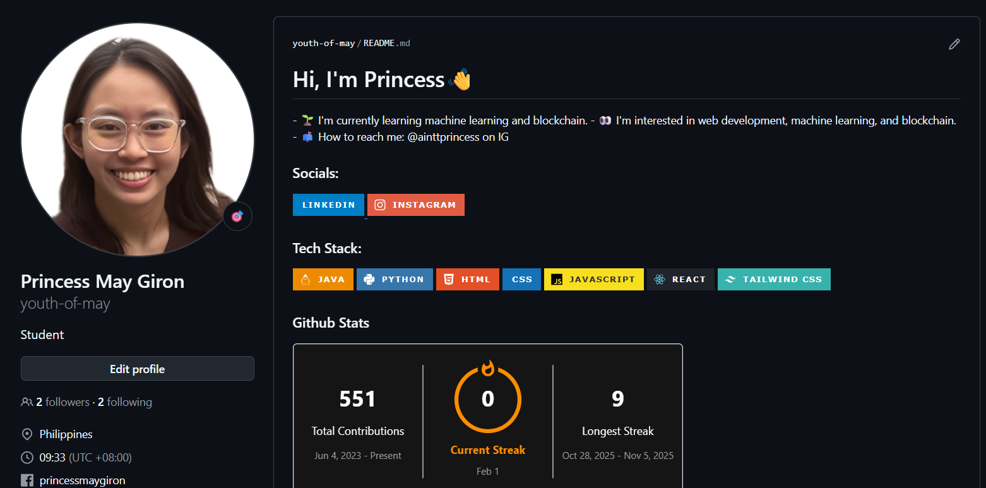Click the JavaScript tech stack badge

[593, 280]
